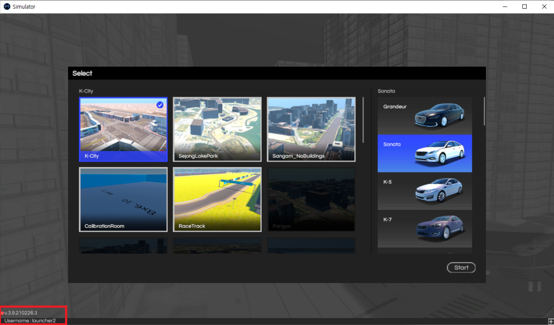Select the K-City map thumbnail
This screenshot has height=325, width=554.
[x=123, y=129]
